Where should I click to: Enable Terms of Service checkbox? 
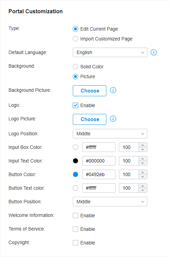point(76,229)
